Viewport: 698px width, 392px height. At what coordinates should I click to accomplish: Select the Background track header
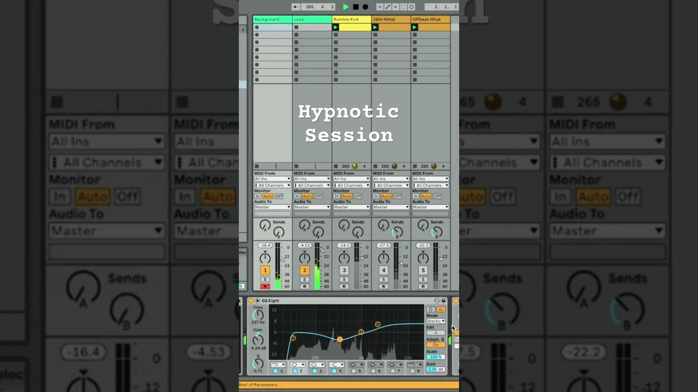pos(273,19)
